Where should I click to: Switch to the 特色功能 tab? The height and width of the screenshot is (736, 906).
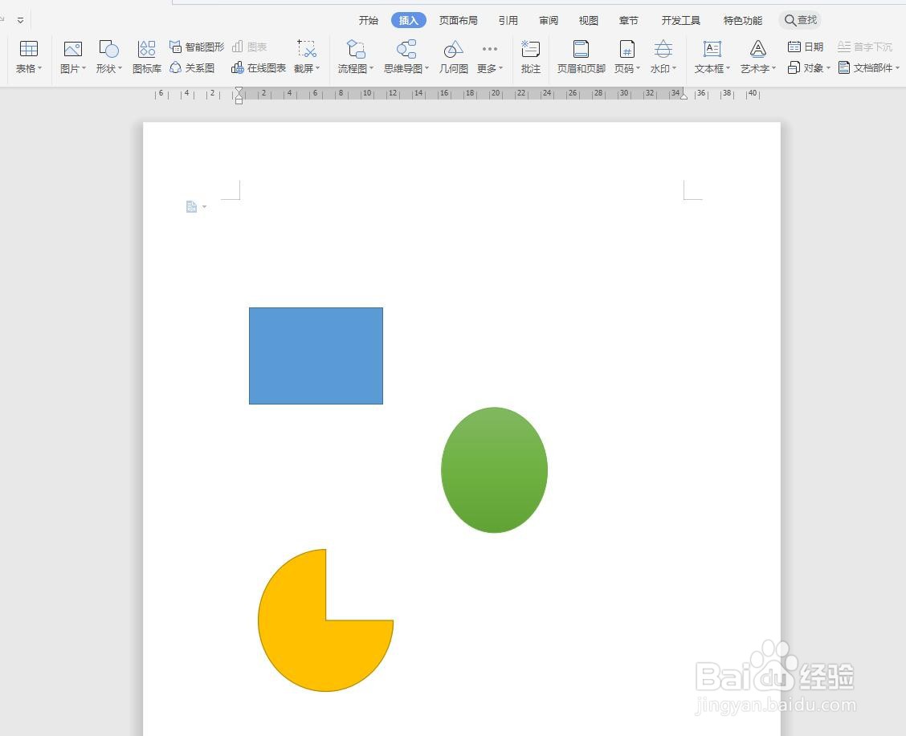(742, 20)
